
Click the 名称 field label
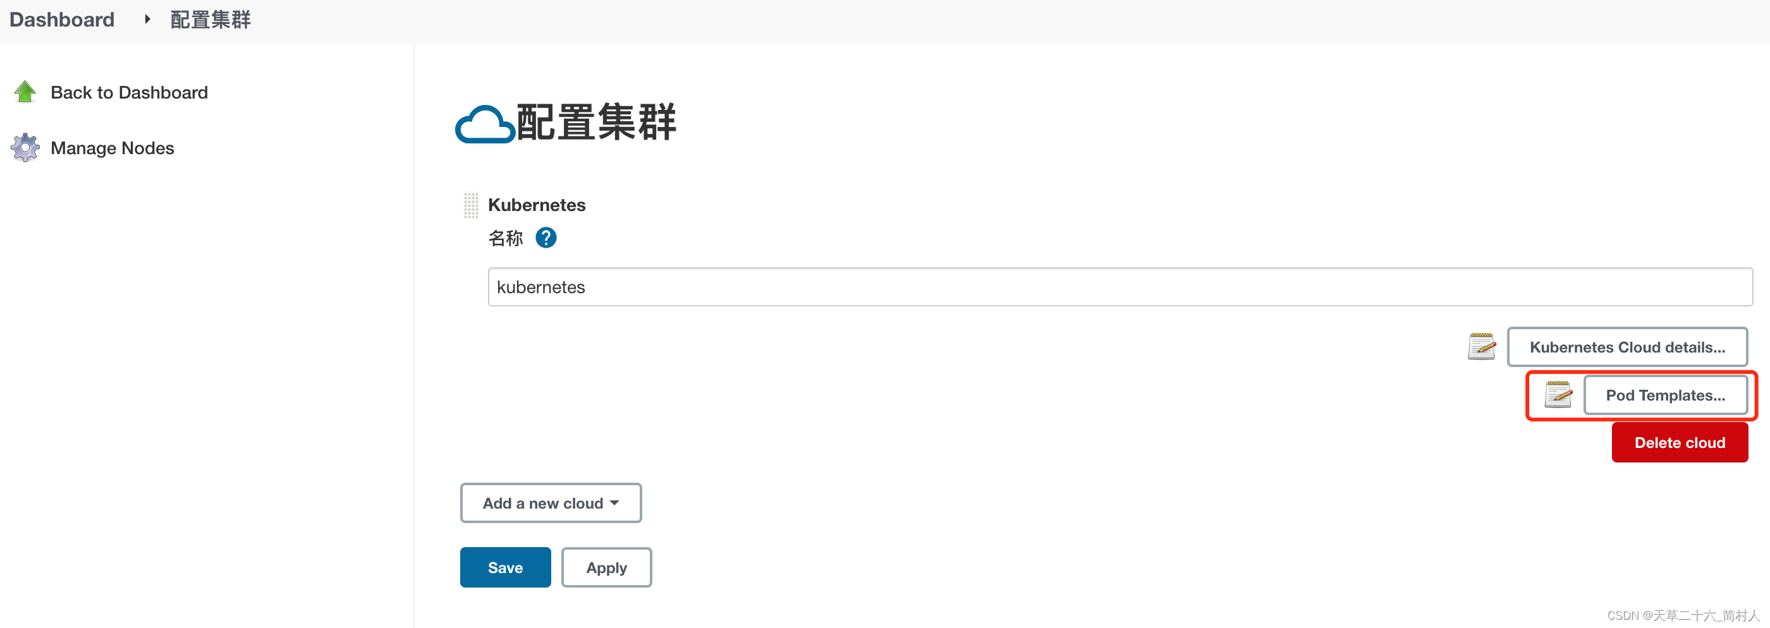coord(506,238)
